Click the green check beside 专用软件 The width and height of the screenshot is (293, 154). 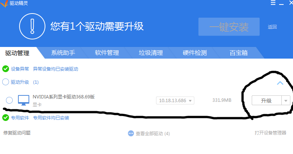[6, 118]
